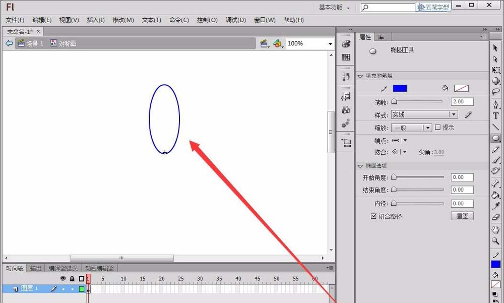Toggle lock all layers padlock icon
Viewport: 504px width, 303px height.
point(72,279)
